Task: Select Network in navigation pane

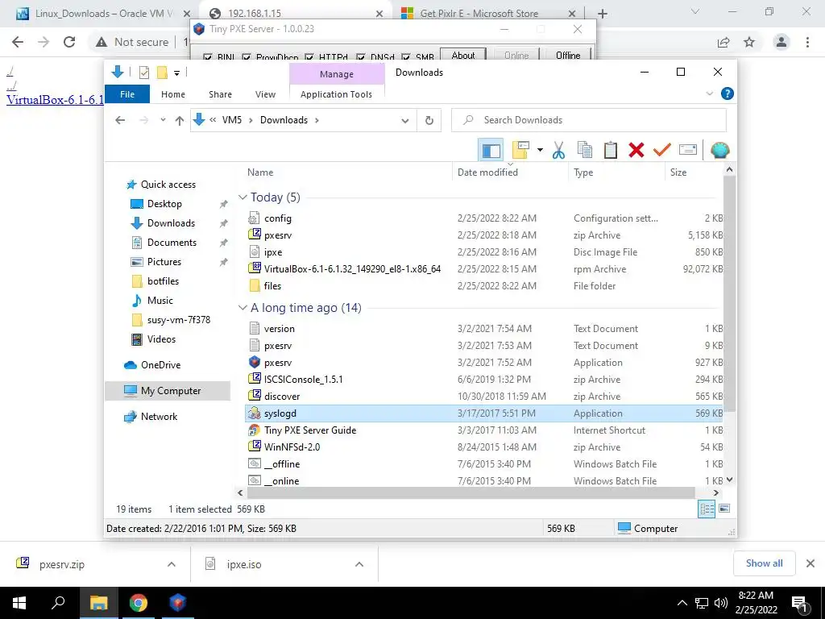Action: (x=159, y=417)
